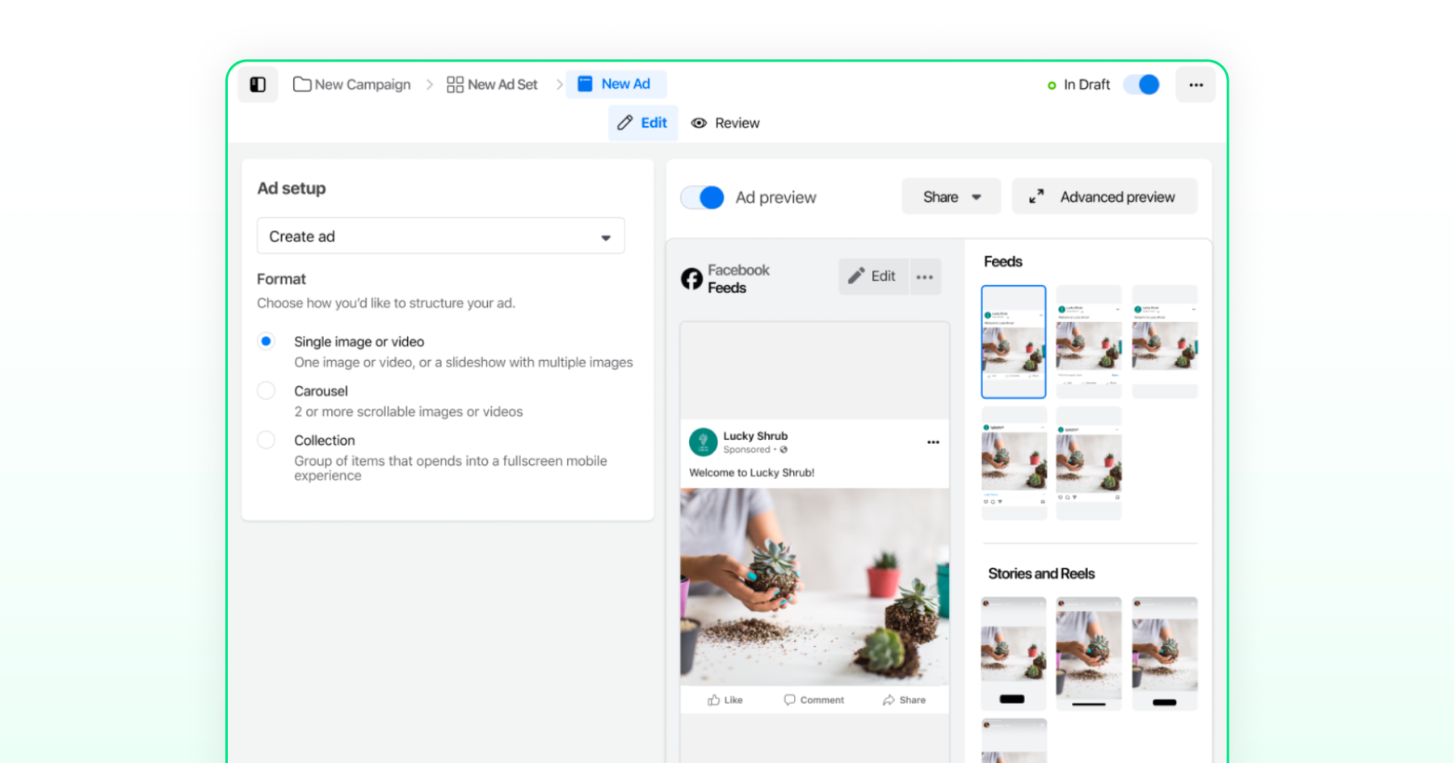Open the New Campaign breadcrumb

[352, 85]
